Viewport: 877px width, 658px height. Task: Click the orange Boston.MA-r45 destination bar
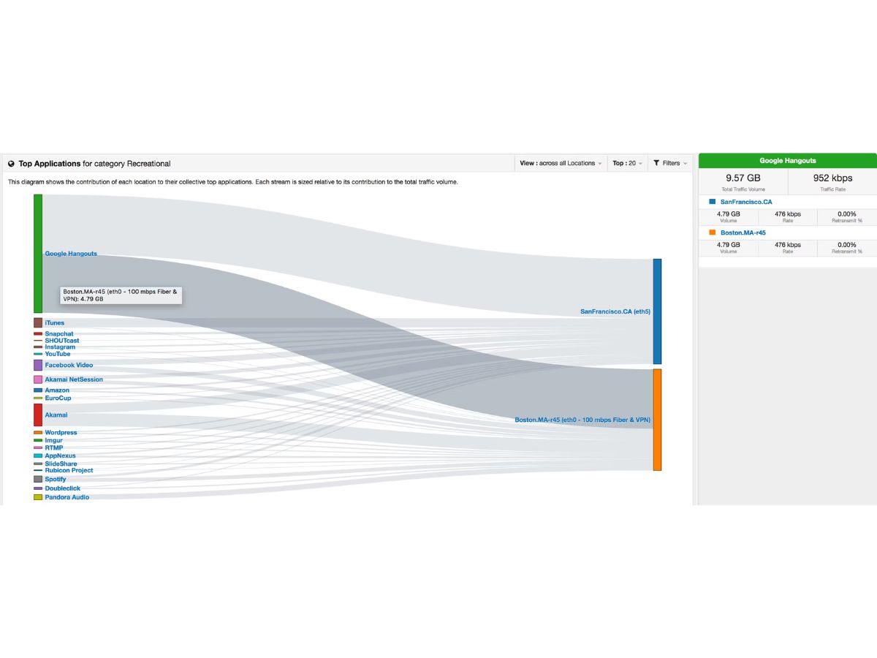pos(657,420)
